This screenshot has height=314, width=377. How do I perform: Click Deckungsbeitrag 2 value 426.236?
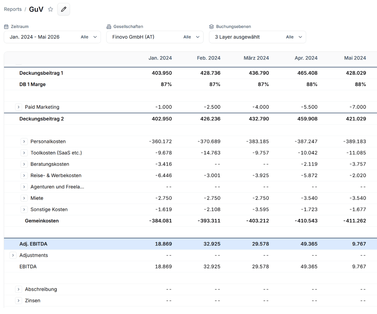click(x=210, y=119)
